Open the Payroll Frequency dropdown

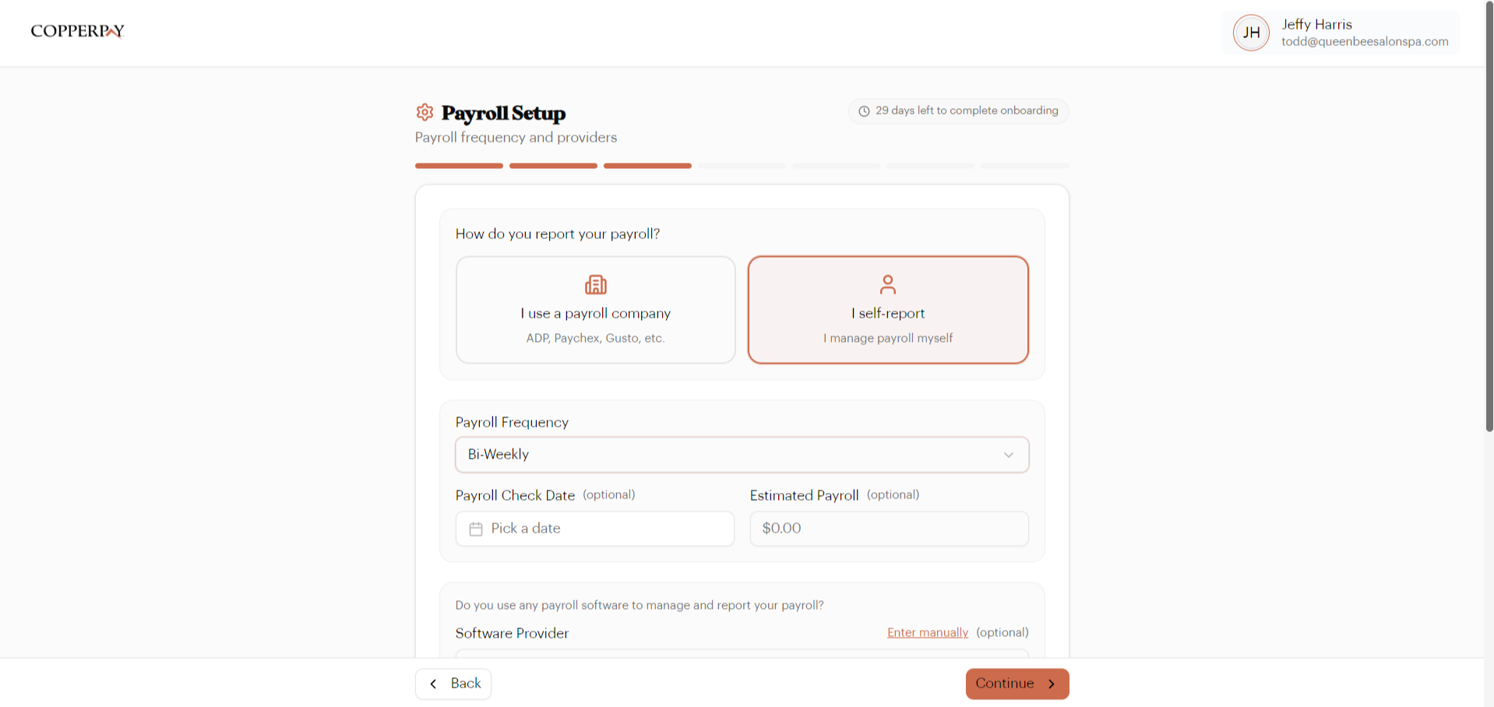(742, 455)
